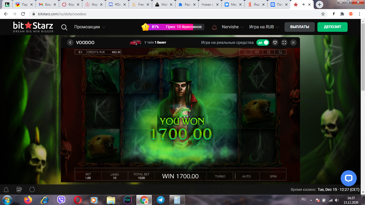Image resolution: width=365 pixels, height=205 pixels.
Task: Open fullscreen mode from the game header
Action: [x=284, y=42]
